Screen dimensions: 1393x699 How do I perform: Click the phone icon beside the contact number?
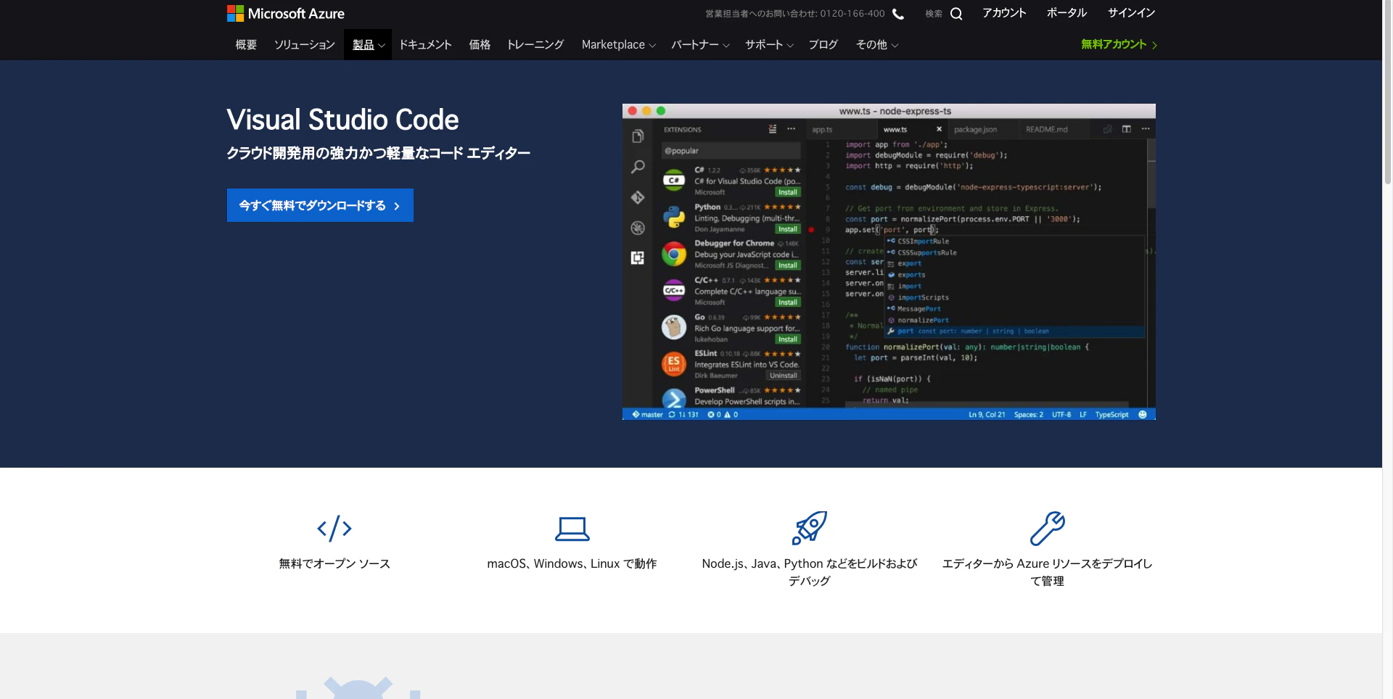coord(898,14)
